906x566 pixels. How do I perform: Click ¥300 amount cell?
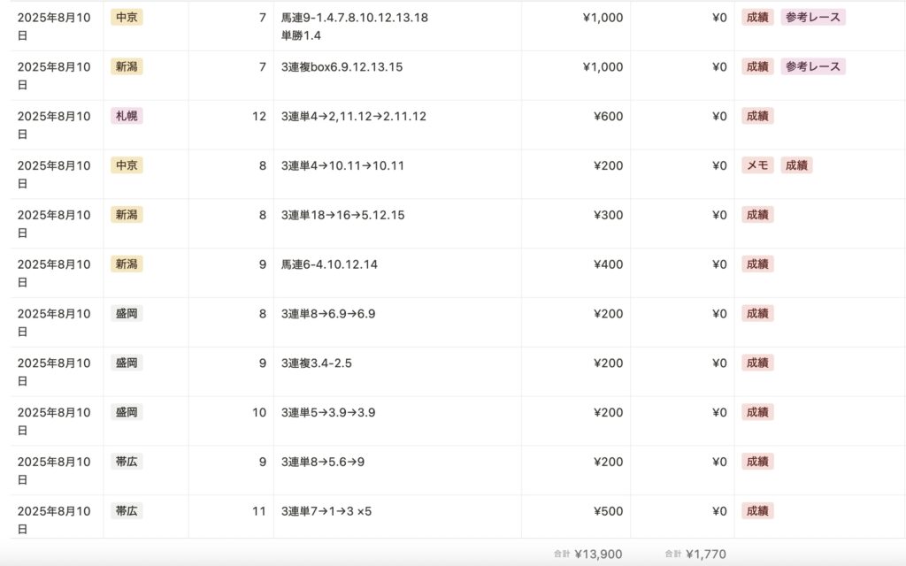576,224
